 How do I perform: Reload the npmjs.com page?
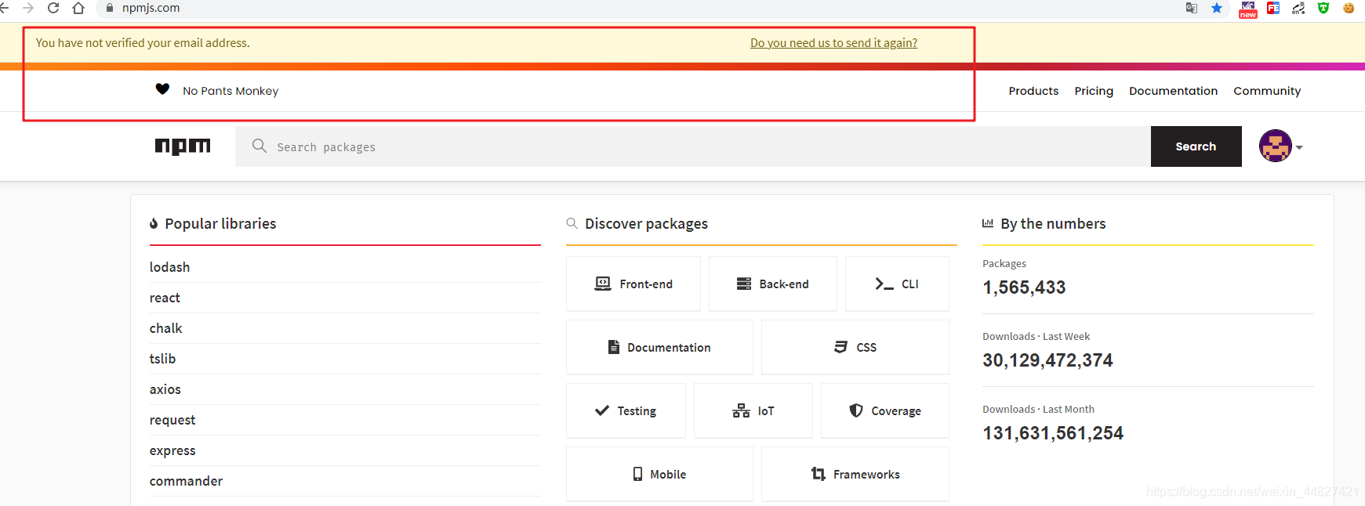pyautogui.click(x=53, y=8)
